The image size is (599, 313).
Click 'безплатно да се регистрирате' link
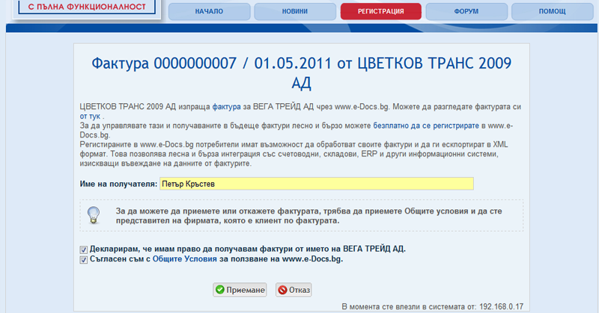point(426,125)
